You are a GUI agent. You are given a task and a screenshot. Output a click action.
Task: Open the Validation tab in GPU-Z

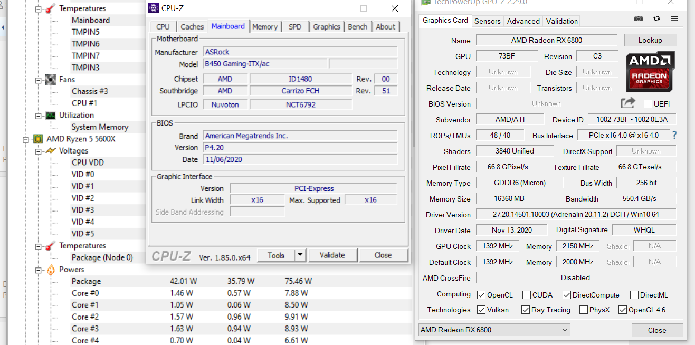coord(562,21)
